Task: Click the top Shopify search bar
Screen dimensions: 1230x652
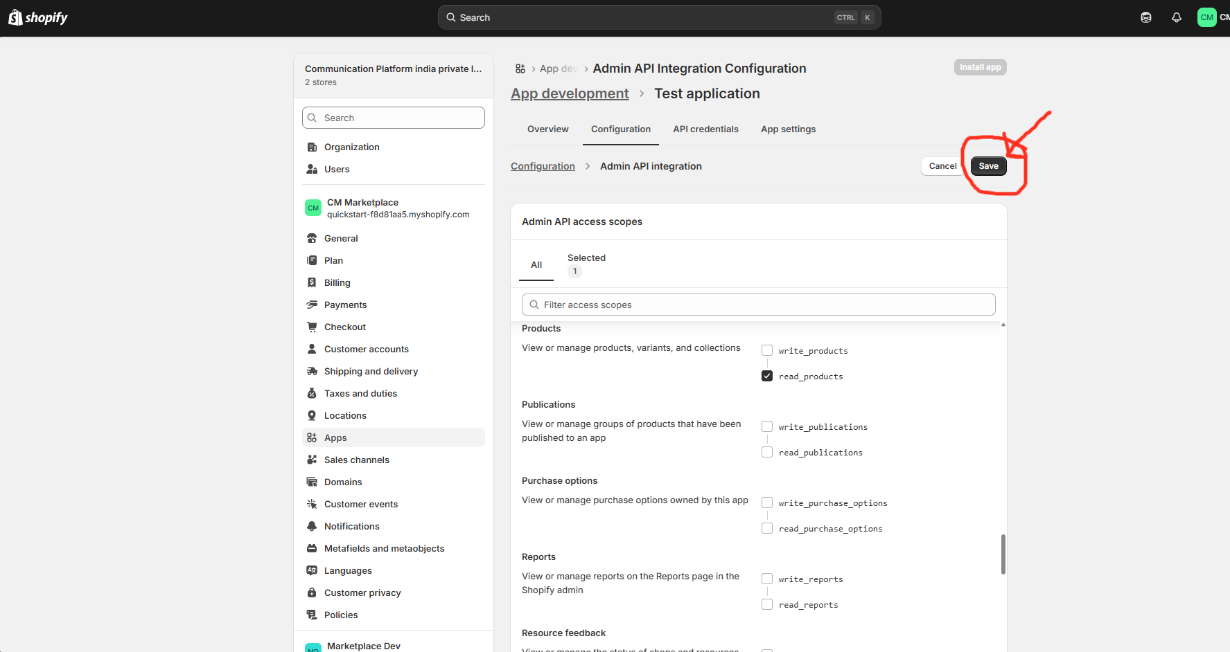Action: (x=660, y=17)
